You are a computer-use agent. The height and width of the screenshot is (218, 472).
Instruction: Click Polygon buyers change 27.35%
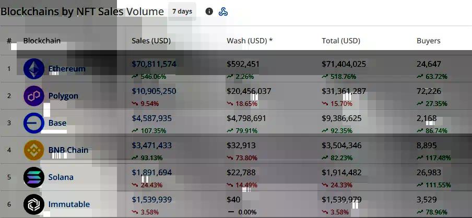click(x=436, y=104)
